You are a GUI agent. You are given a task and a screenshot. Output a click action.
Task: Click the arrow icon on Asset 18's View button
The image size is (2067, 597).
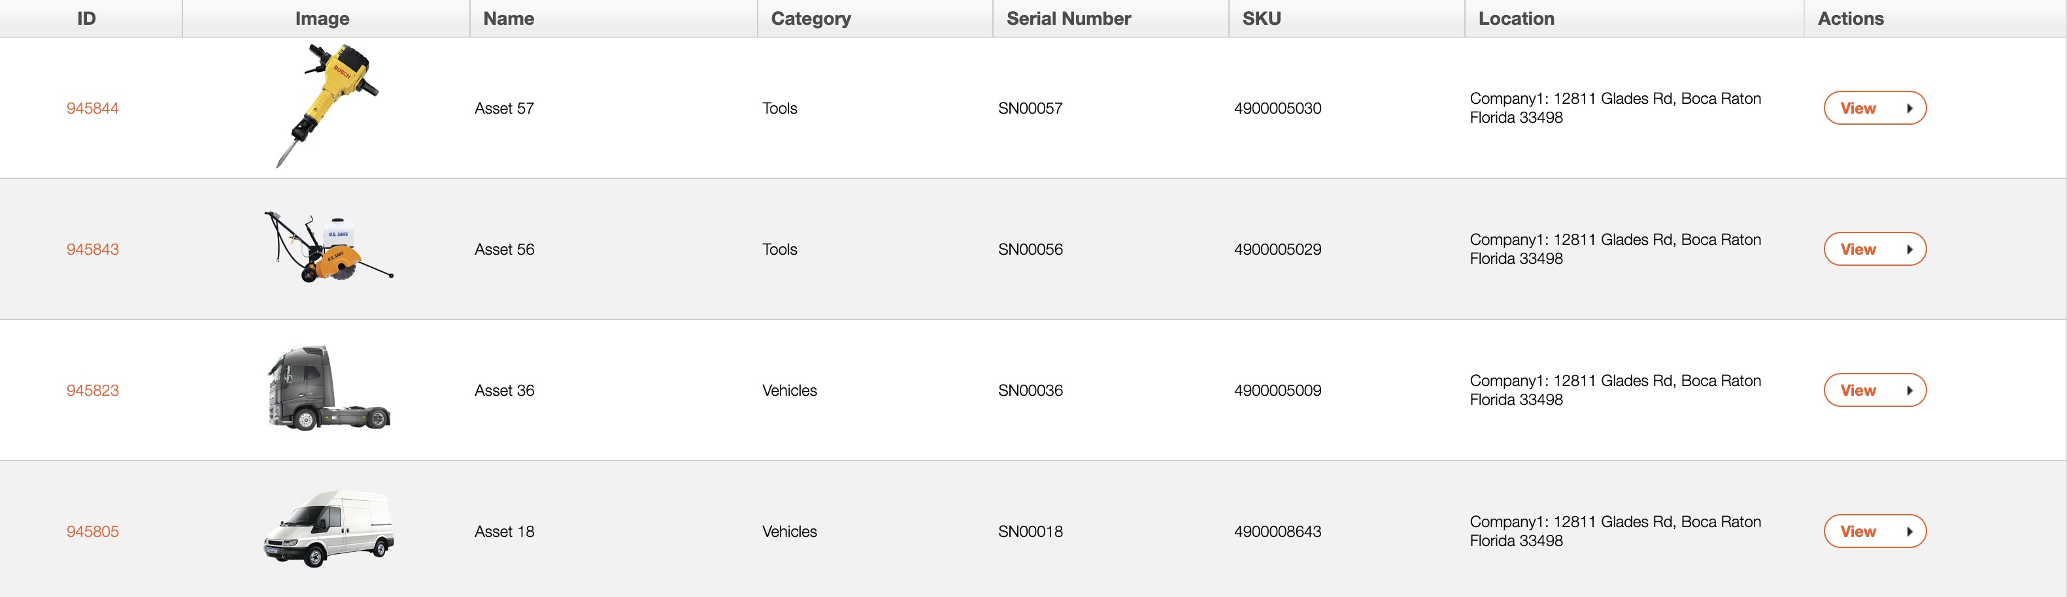tap(1909, 531)
